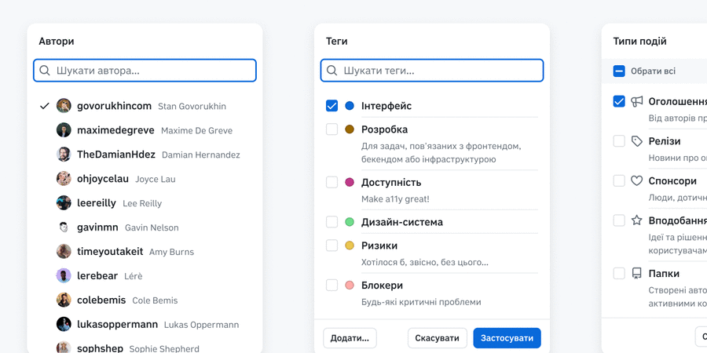
Task: Click the repo icon beside Папки
Action: 637,274
